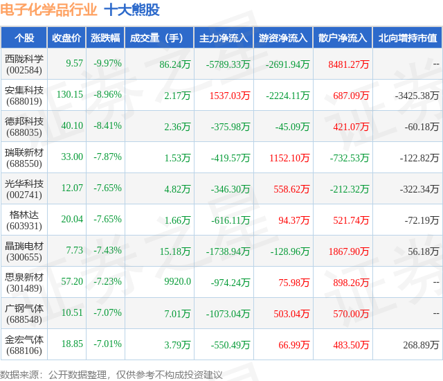Click northbound value 56.18万
Viewport: 443px width, 381px height.
click(423, 251)
